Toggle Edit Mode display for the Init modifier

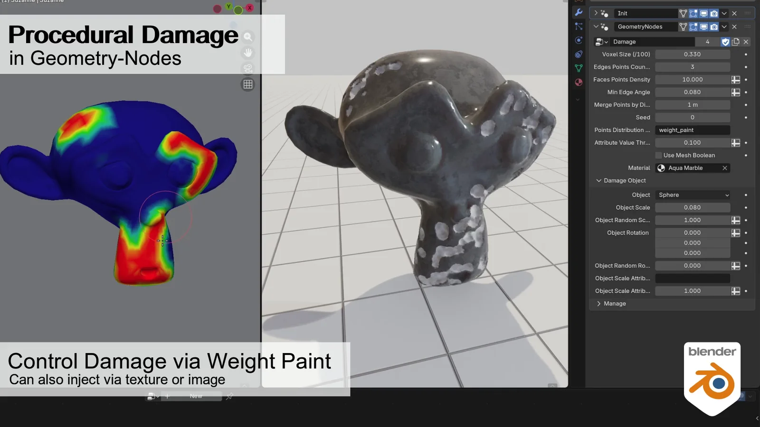pyautogui.click(x=693, y=13)
